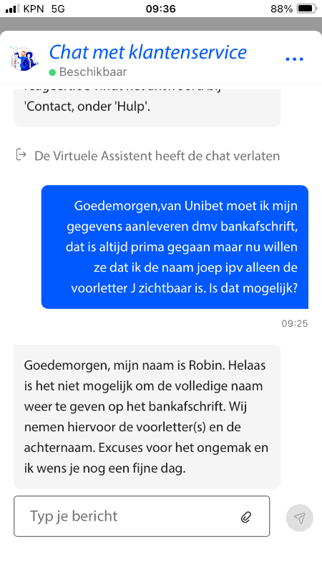Tap the chat-left exit arrow icon
The height and width of the screenshot is (572, 322).
coord(21,154)
